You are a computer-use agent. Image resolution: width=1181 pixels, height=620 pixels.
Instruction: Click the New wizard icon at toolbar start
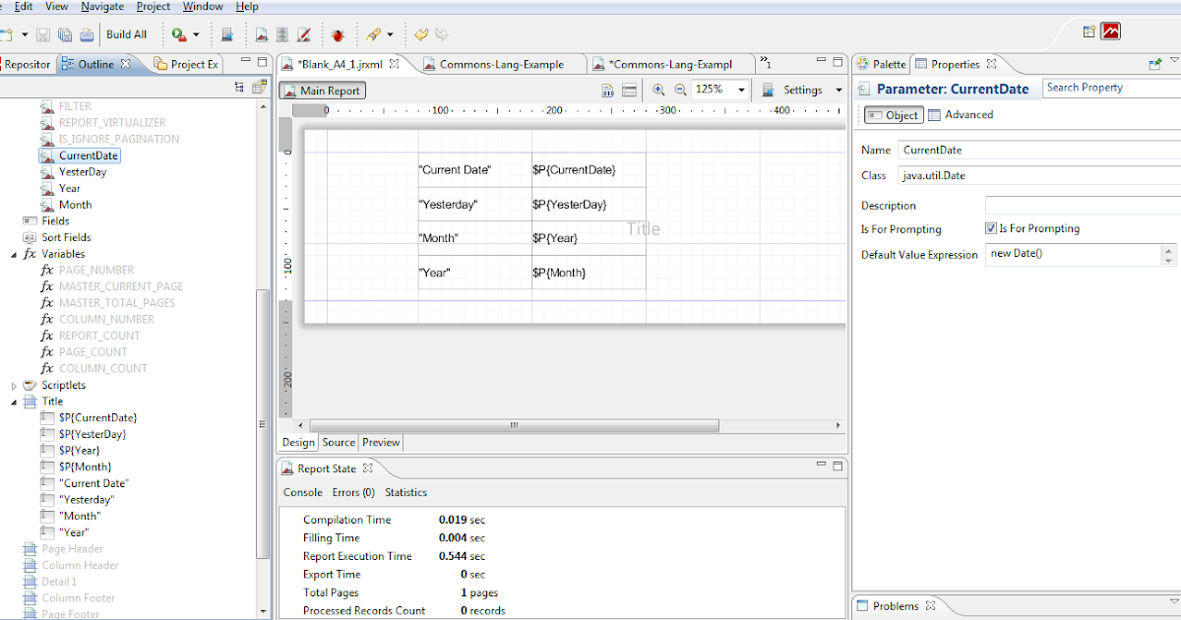tap(6, 32)
